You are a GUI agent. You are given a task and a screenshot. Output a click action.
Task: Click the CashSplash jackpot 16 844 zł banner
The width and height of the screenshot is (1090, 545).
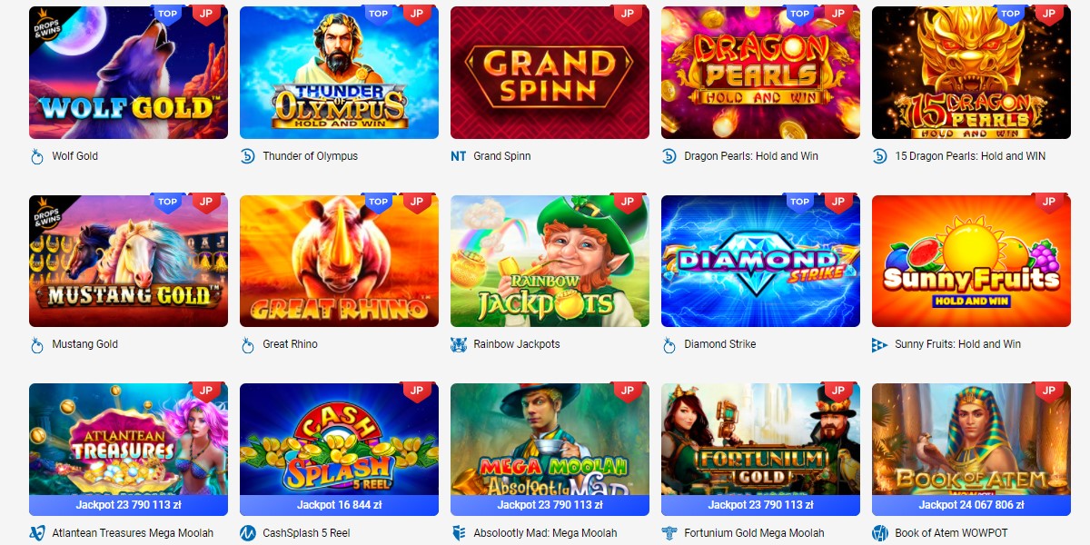339,505
